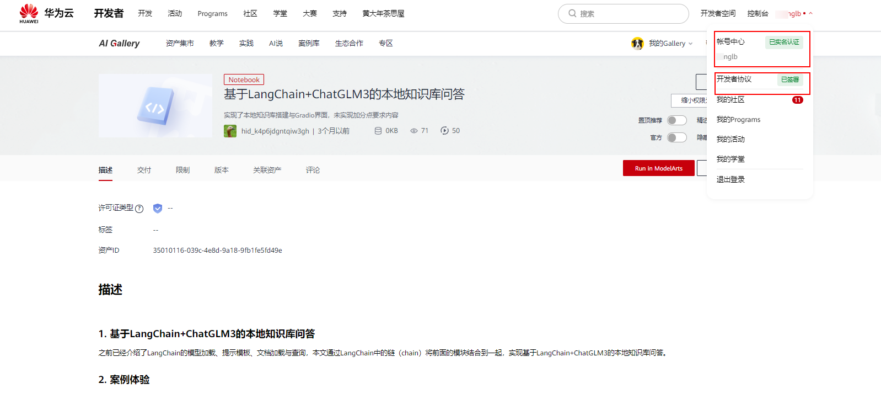The width and height of the screenshot is (881, 394).
Task: Click into the 搜索 search field
Action: click(624, 14)
